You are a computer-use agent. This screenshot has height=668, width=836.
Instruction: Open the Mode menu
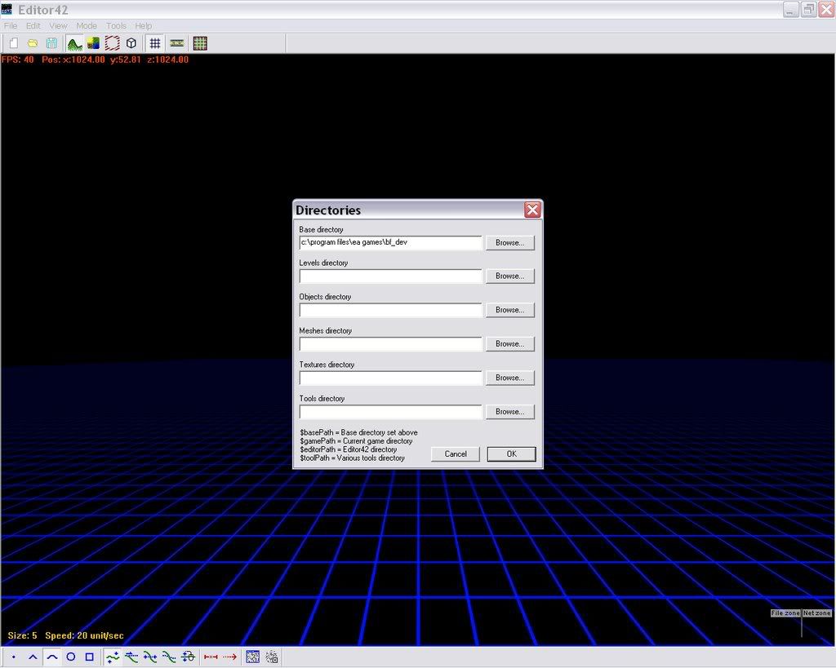coord(87,26)
